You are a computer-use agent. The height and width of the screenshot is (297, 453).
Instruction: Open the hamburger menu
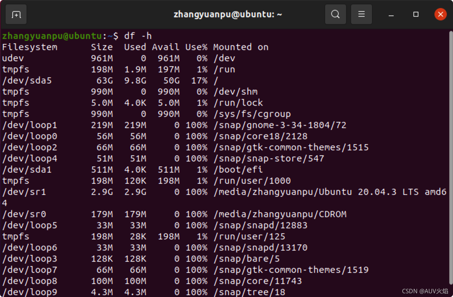(x=361, y=14)
